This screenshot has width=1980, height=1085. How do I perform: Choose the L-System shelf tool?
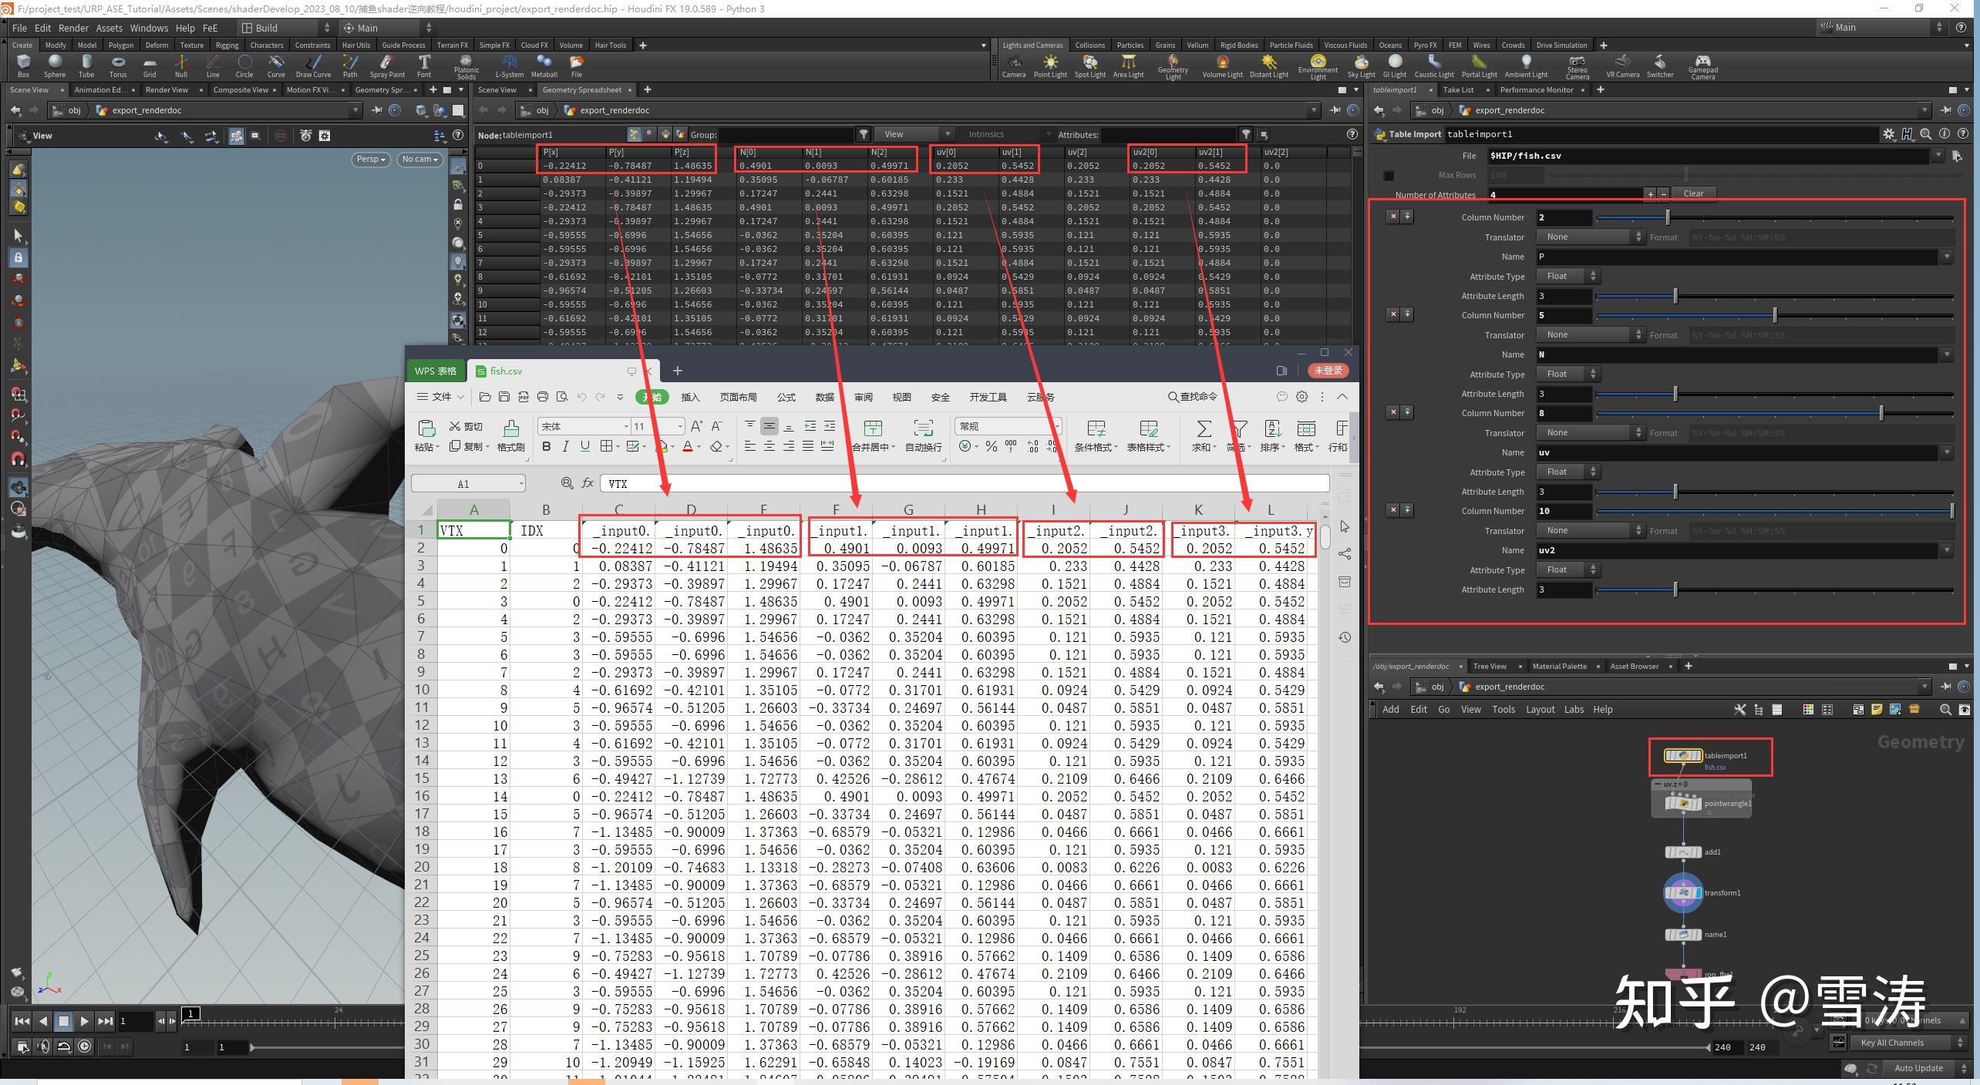pos(509,66)
